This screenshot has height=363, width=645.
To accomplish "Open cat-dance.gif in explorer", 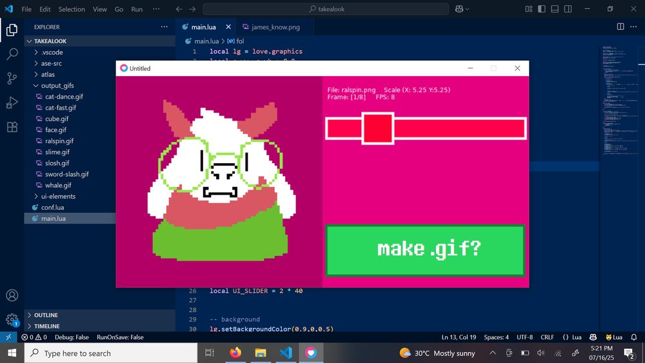I will point(64,97).
